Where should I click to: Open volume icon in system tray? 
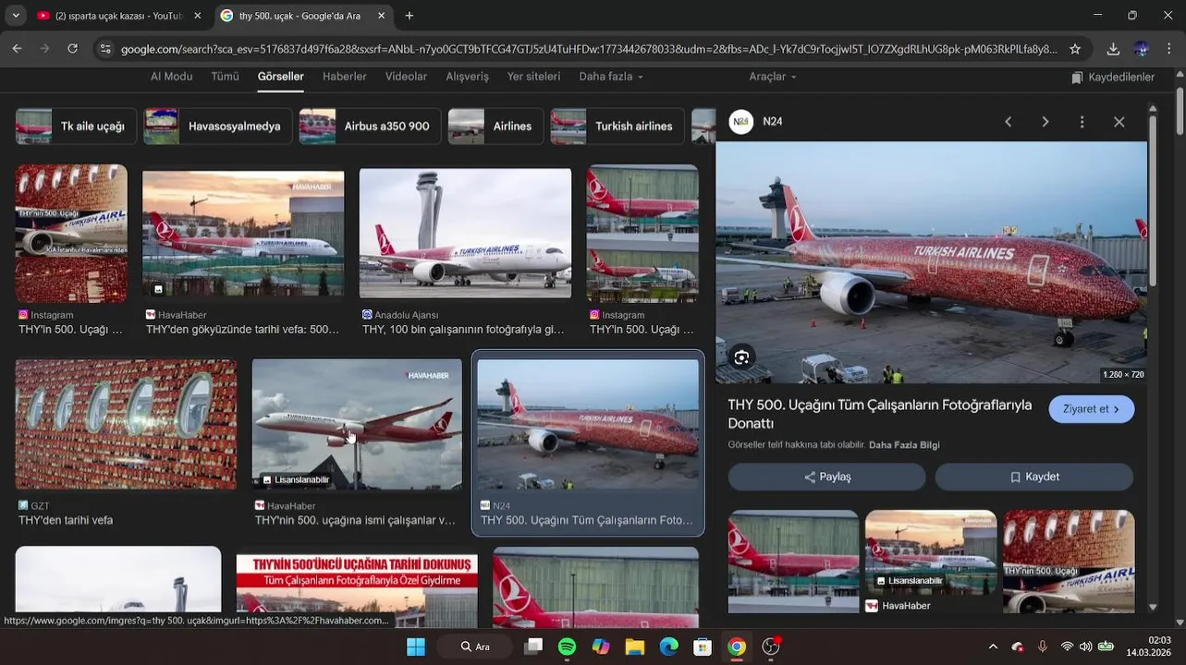(x=1086, y=647)
